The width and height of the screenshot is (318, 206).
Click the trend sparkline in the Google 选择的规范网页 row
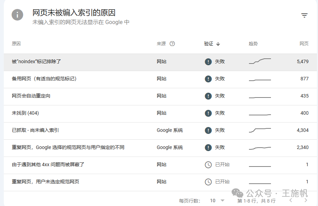260,148
